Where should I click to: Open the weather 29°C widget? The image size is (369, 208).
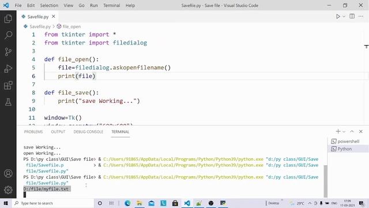pos(298,203)
